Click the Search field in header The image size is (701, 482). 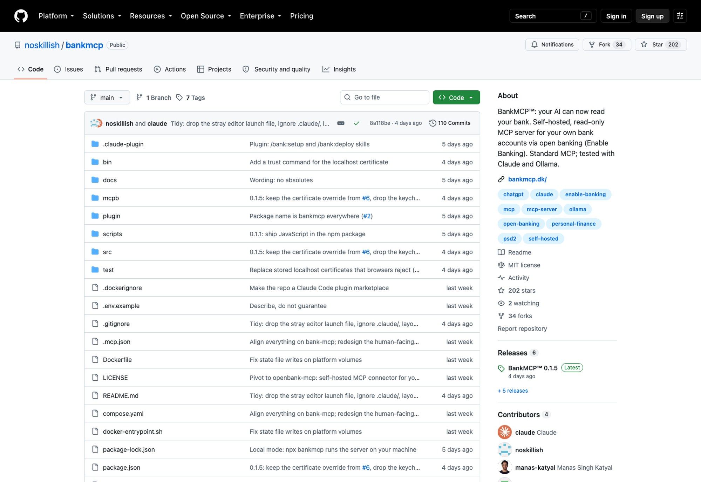553,16
